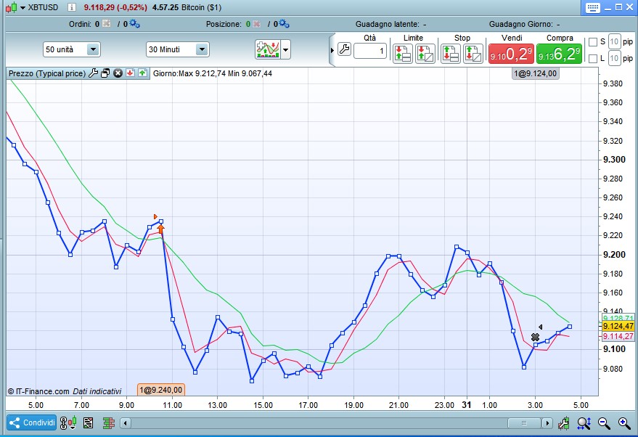Click the L pip value field
The width and height of the screenshot is (638, 437).
(614, 58)
